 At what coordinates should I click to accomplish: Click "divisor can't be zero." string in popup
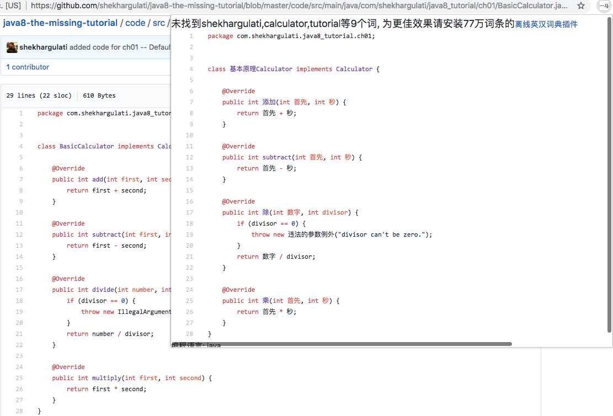pos(382,234)
